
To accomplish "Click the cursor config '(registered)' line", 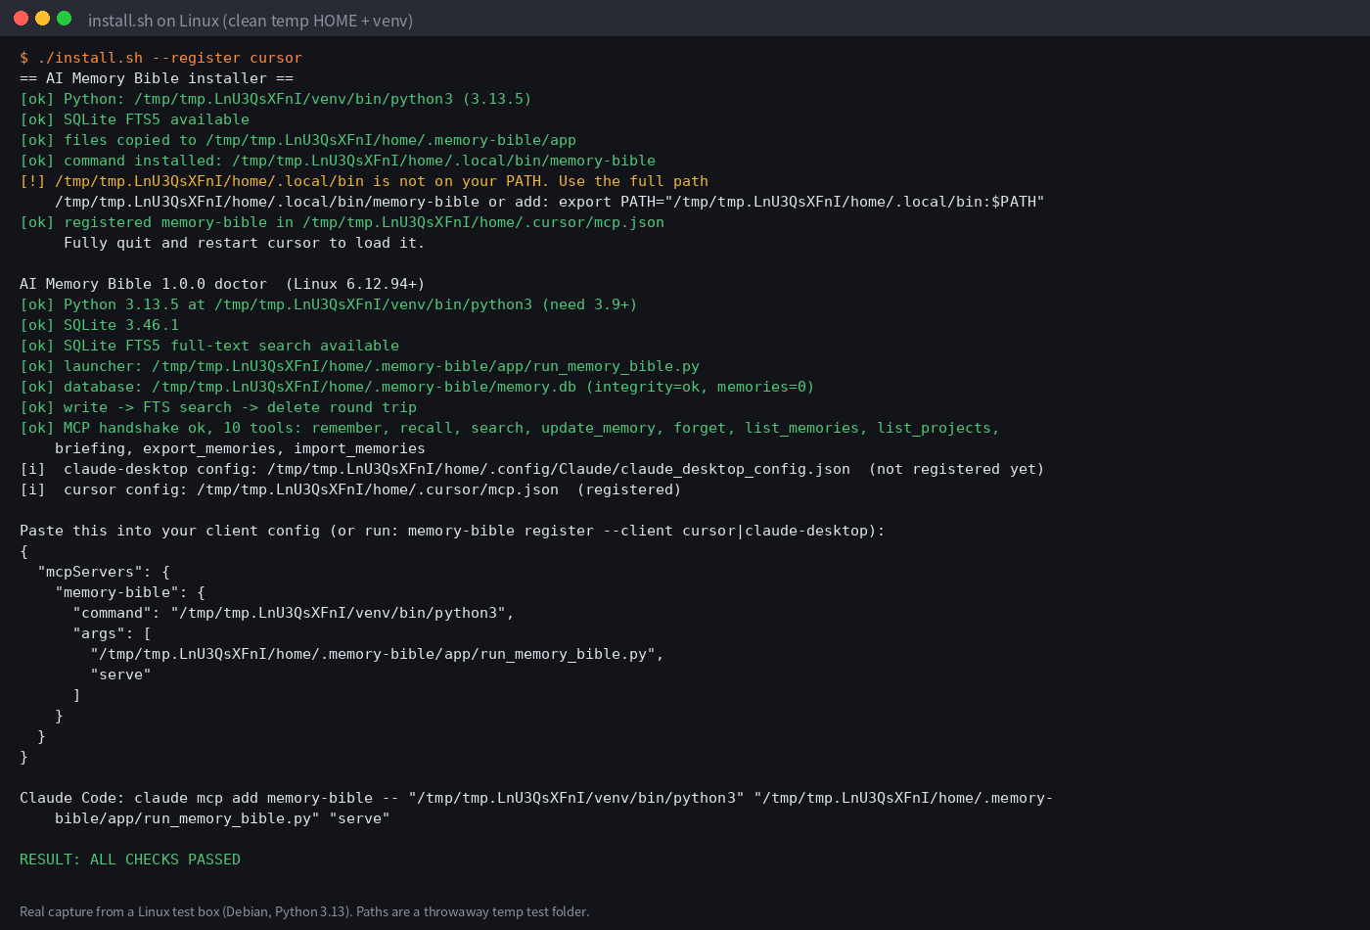I will click(350, 489).
